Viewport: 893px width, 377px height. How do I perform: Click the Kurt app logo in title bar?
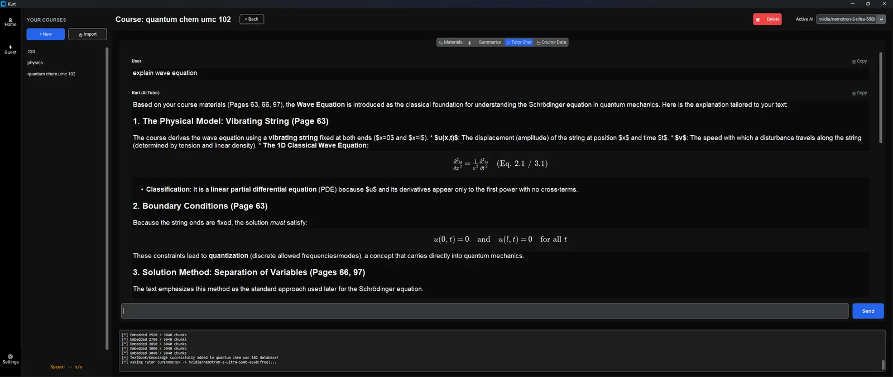3,4
